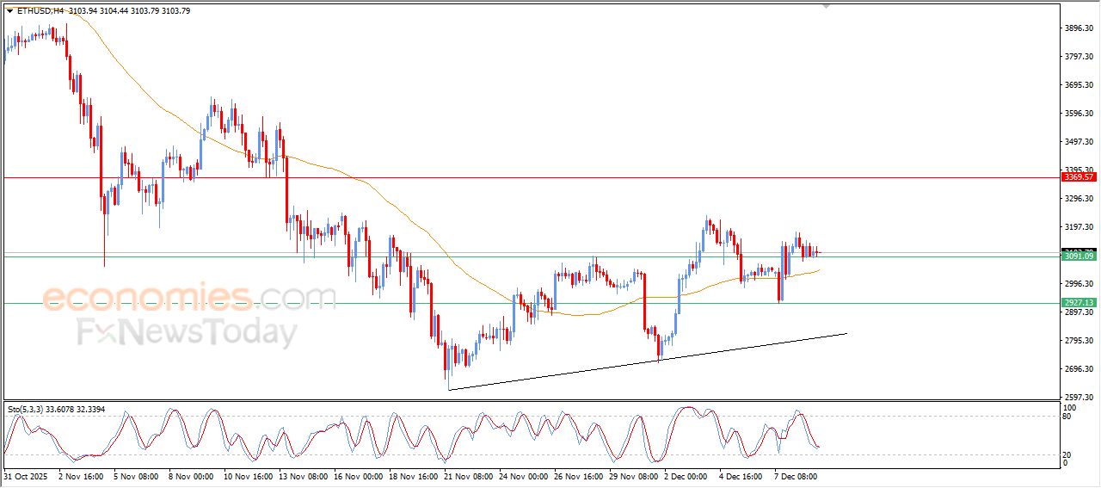Click the chart shift marker on top edge
The height and width of the screenshot is (488, 1101).
[x=827, y=6]
